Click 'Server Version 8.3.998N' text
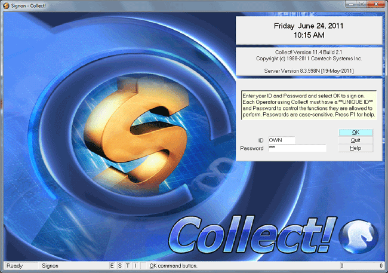This screenshot has height=273, width=388. click(x=309, y=71)
